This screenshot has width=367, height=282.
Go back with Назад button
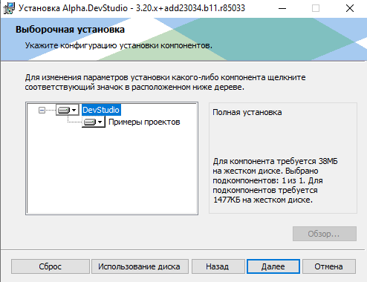(x=218, y=266)
